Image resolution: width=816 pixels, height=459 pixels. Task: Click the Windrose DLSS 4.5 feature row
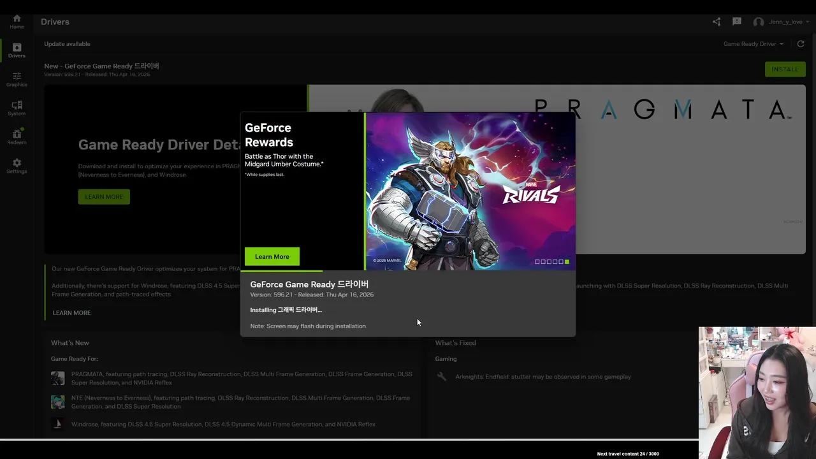(223, 425)
